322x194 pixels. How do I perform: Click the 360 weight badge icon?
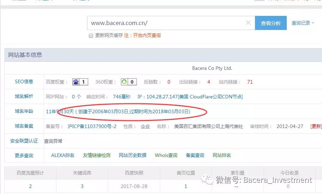pos(129,82)
